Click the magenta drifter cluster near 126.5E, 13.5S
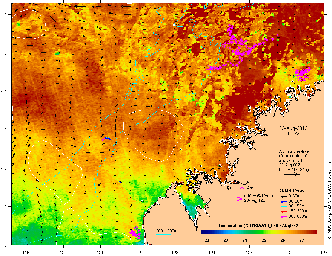Viewport: 332px width, 256px height. pos(302,74)
